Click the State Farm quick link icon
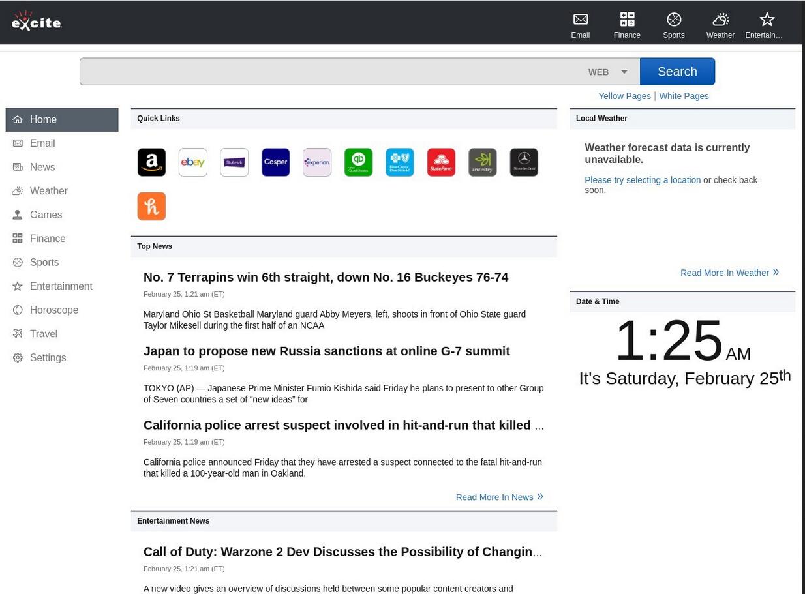This screenshot has height=594, width=805. pyautogui.click(x=441, y=162)
